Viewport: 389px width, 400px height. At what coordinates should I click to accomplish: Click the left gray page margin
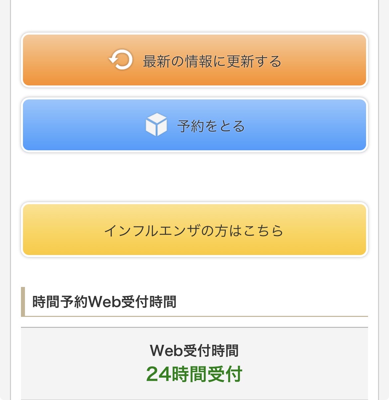[5, 200]
